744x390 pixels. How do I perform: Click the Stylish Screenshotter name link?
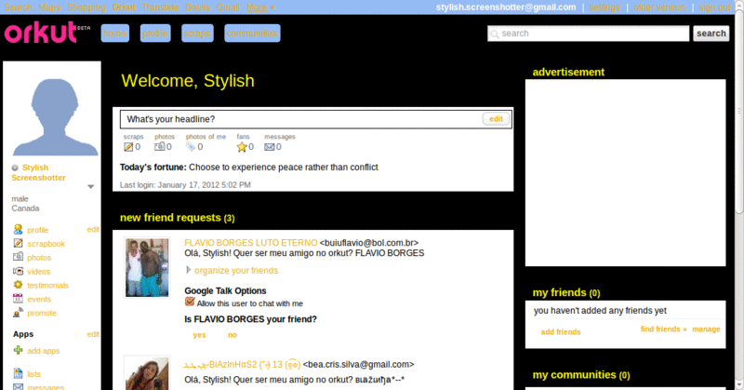pos(39,172)
